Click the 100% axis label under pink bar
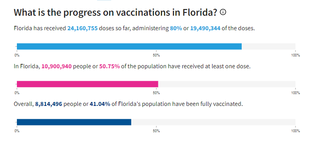This screenshot has height=142, width=312. tap(295, 93)
